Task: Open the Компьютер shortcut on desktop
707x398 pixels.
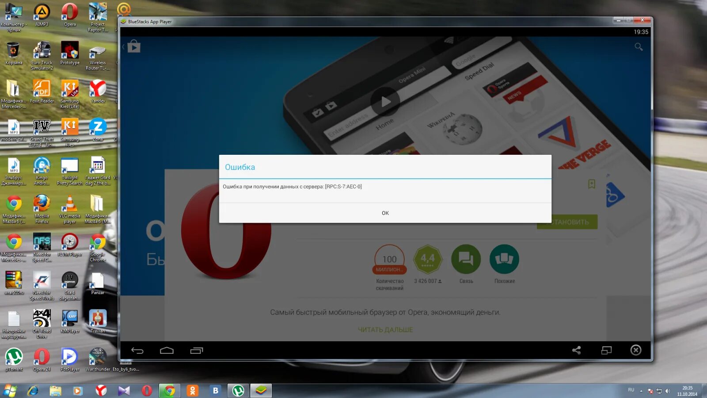Action: tap(14, 17)
